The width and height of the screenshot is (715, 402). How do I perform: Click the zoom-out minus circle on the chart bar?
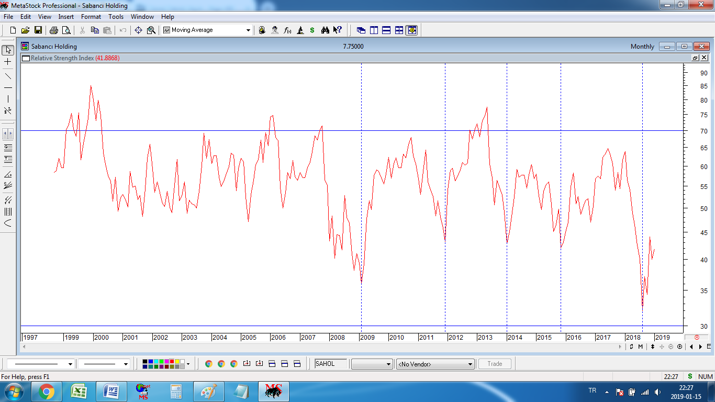(x=671, y=347)
